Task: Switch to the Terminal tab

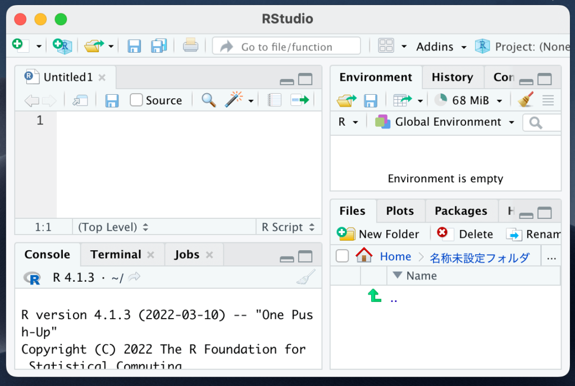Action: click(x=116, y=255)
